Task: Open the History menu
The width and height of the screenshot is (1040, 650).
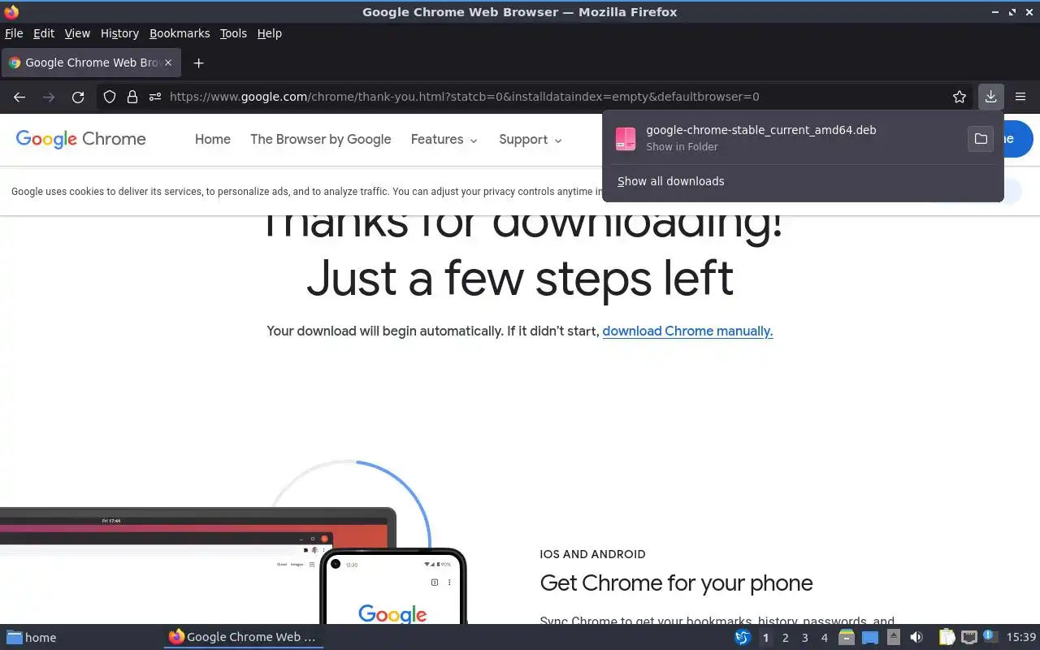Action: [119, 33]
